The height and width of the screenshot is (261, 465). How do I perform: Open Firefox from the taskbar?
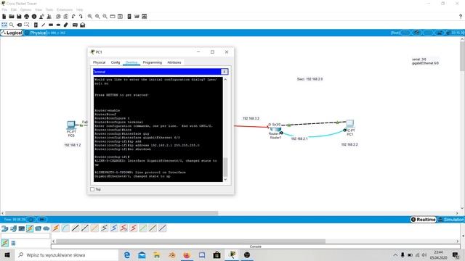[187, 254]
